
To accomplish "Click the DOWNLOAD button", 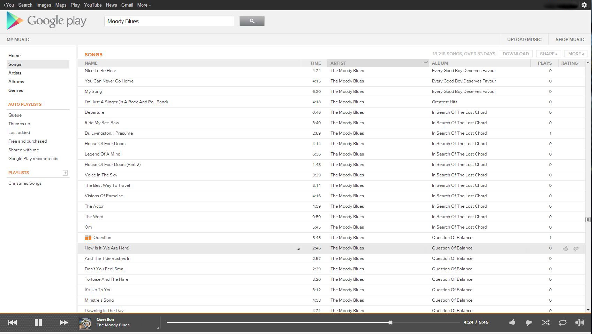I will (x=516, y=54).
